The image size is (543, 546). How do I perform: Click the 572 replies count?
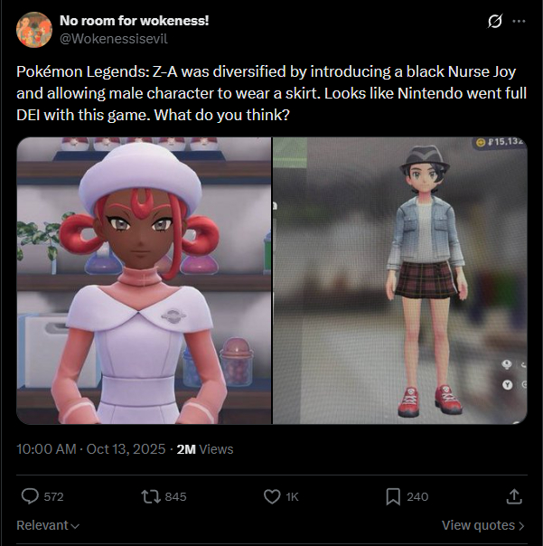[53, 496]
